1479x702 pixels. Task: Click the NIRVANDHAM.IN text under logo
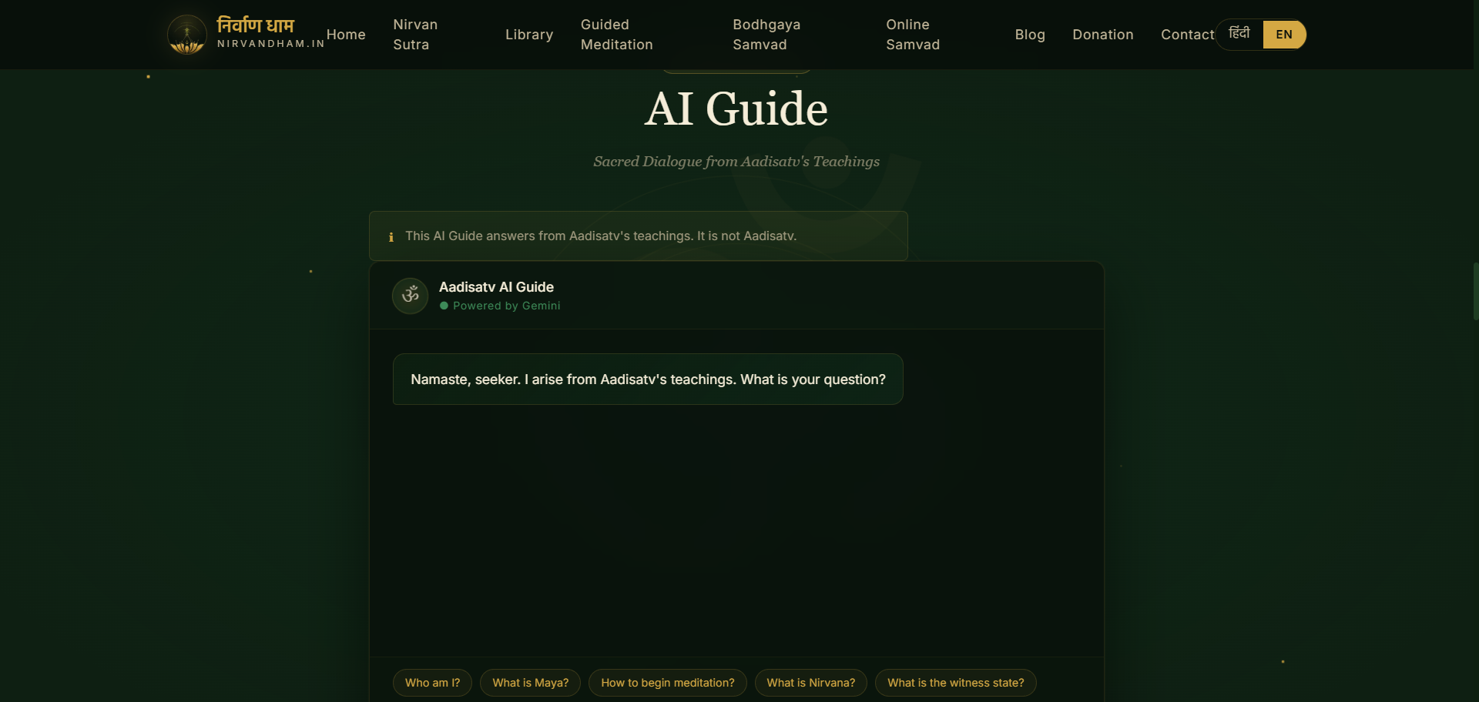pyautogui.click(x=270, y=44)
